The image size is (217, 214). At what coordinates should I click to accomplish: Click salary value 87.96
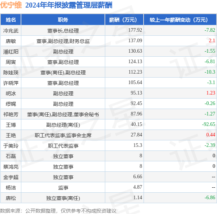pos(136,114)
